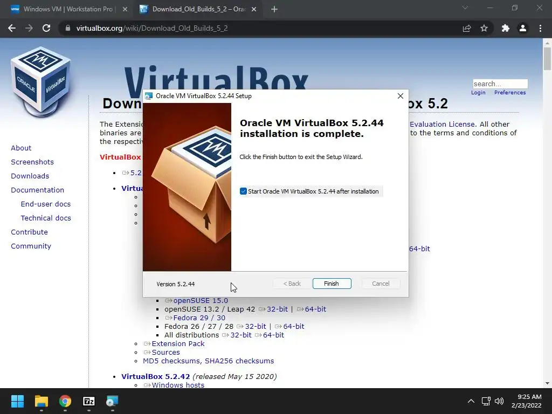Select the VirtualBox installer taskbar icon

click(112, 401)
